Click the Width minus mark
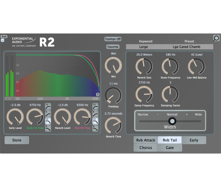The image size is (221, 187). coord(158,115)
